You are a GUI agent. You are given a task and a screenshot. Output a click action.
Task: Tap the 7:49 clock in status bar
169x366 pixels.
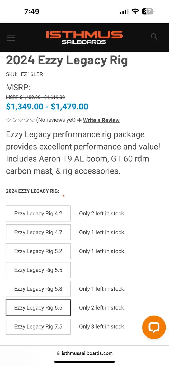[x=32, y=12]
